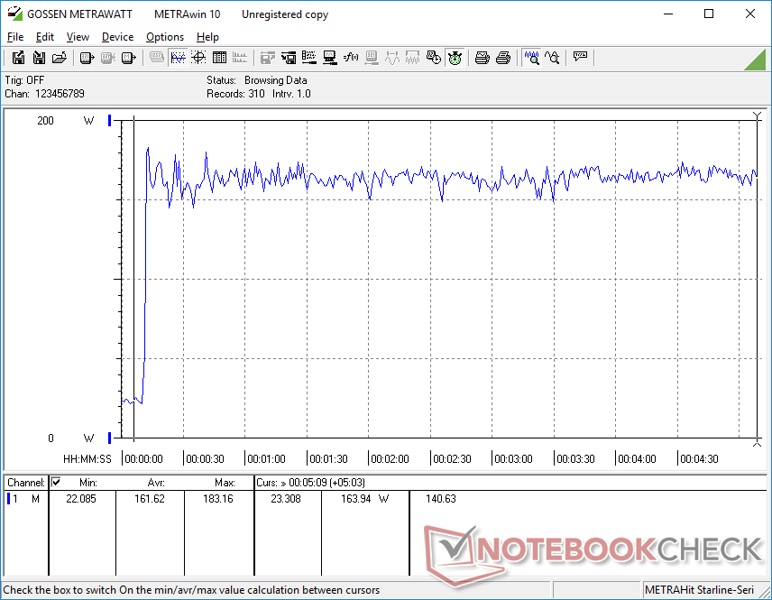Screen dimensions: 772x600
Task: Click the channel 1 blue color indicator
Action: coord(8,499)
